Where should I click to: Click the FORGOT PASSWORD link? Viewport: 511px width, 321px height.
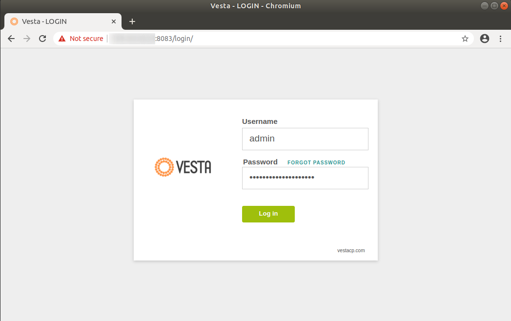pos(316,162)
